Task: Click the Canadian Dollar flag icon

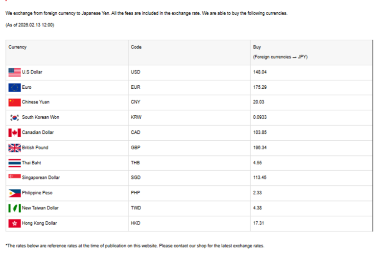Action: point(15,132)
